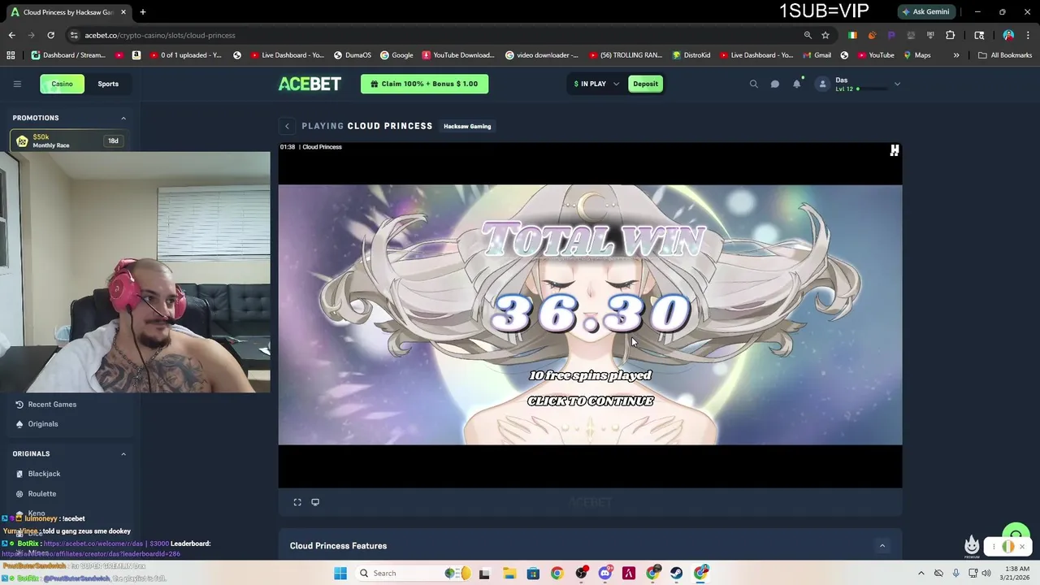Show more bookmarks overflow chevron

[956, 55]
